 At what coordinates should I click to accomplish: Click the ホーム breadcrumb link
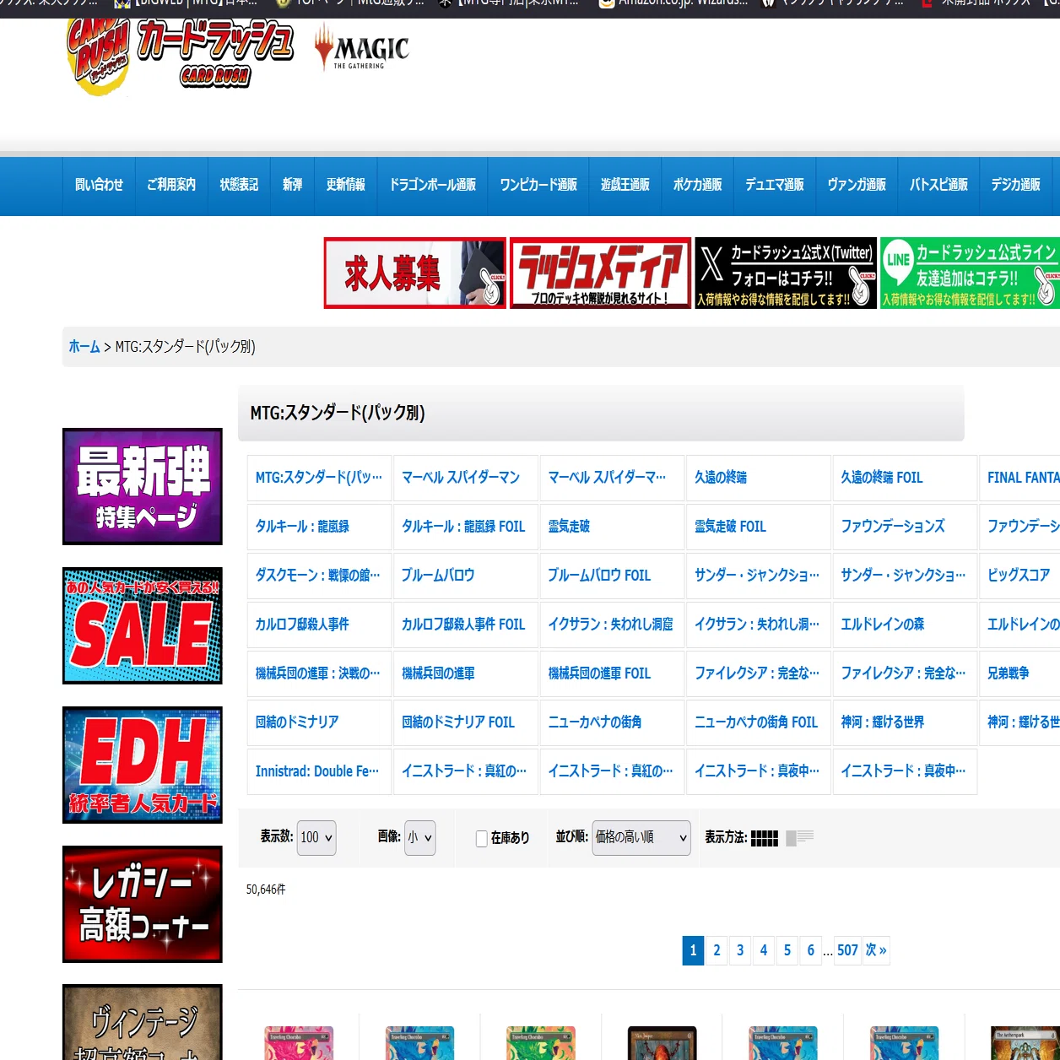[x=84, y=346]
